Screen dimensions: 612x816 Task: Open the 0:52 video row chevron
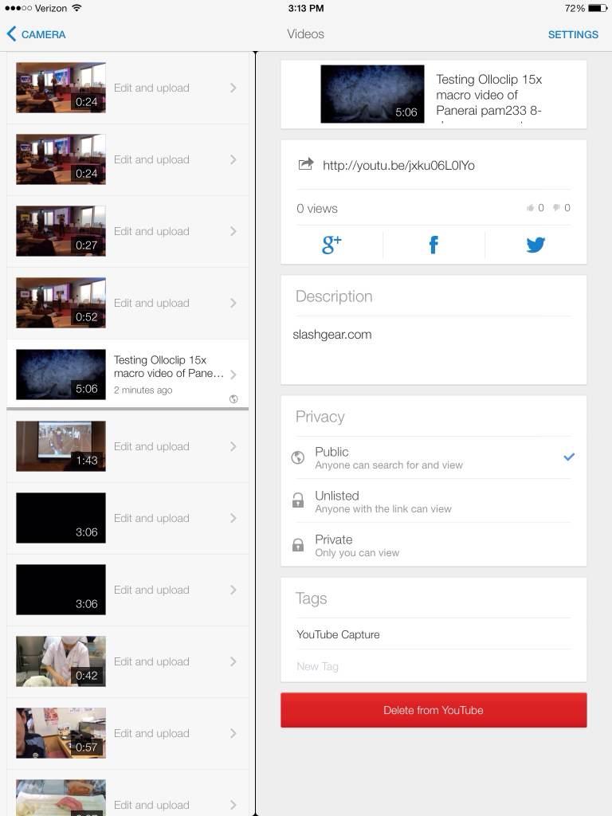233,303
